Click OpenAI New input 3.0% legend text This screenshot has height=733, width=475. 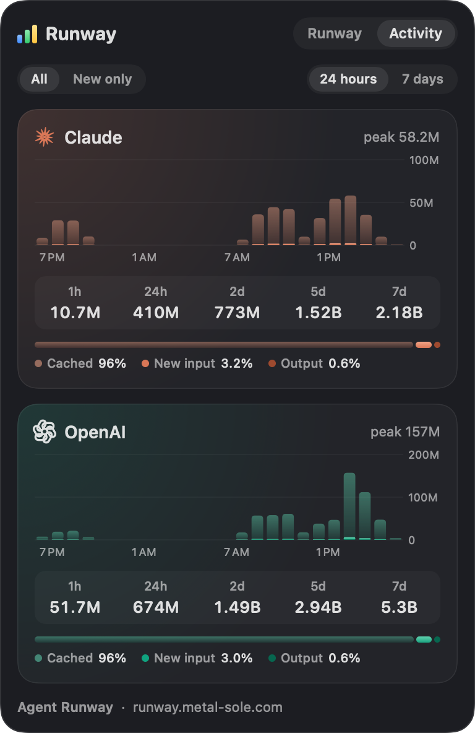pyautogui.click(x=203, y=657)
